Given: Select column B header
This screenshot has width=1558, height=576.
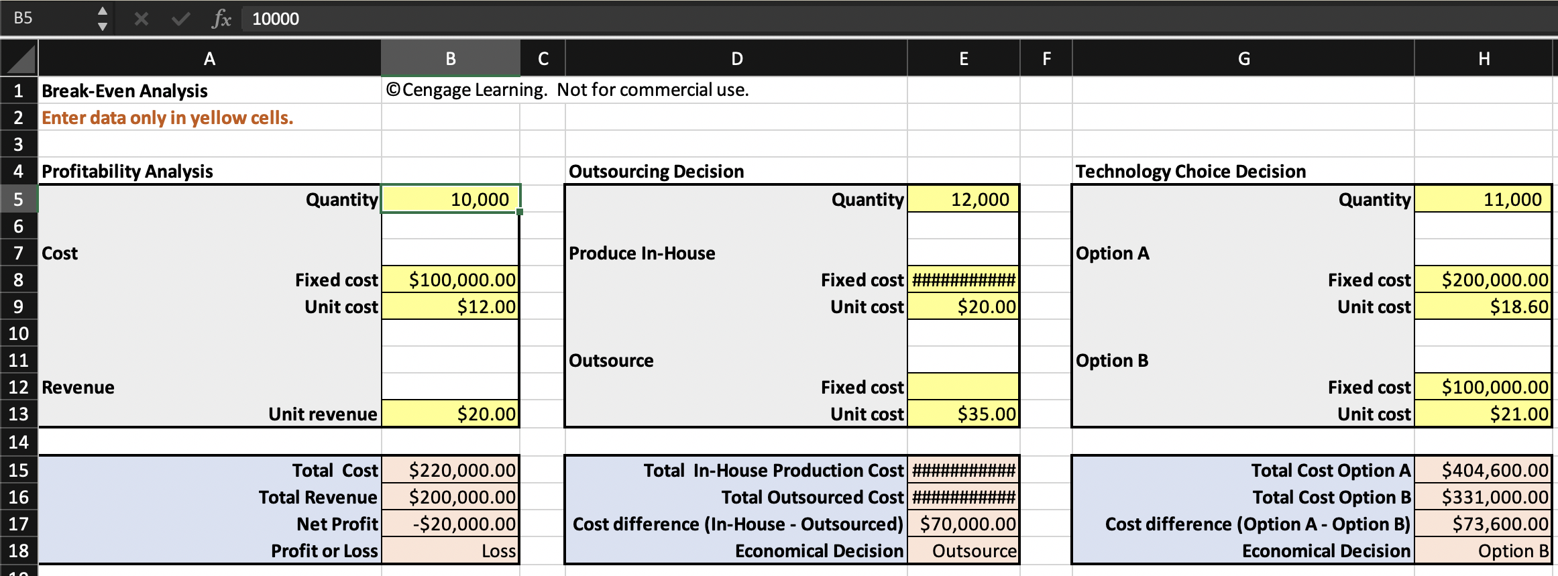Looking at the screenshot, I should click(x=451, y=58).
